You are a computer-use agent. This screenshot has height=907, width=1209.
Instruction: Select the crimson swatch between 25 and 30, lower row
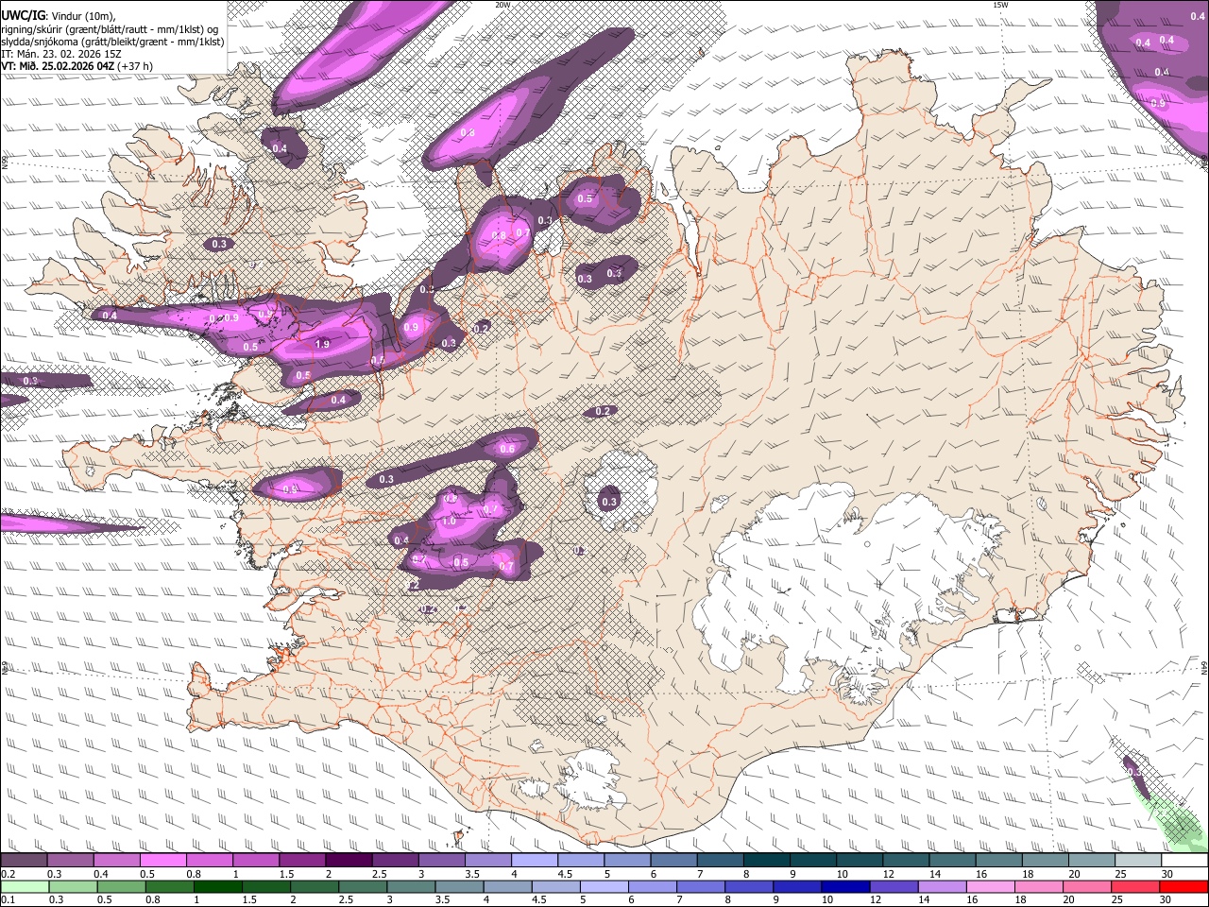coord(1136,886)
